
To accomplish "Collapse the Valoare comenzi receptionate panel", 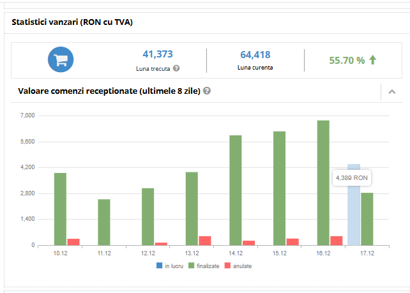I will pos(391,92).
